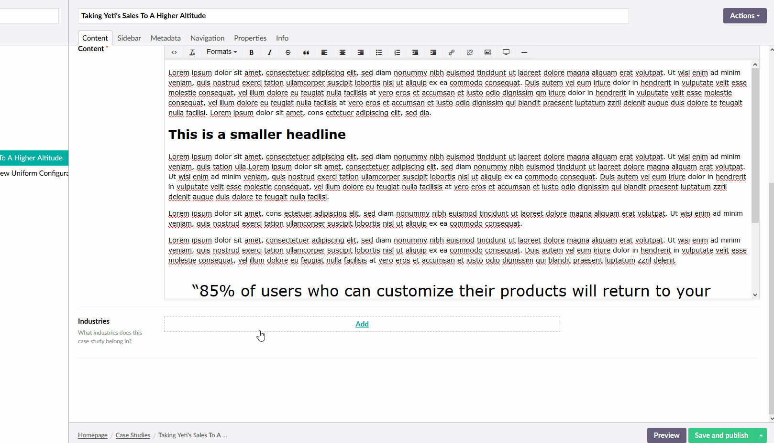Click 'Taking Yeti's Sales To A ...' breadcrumb
Screen dimensions: 774x443
(193, 435)
